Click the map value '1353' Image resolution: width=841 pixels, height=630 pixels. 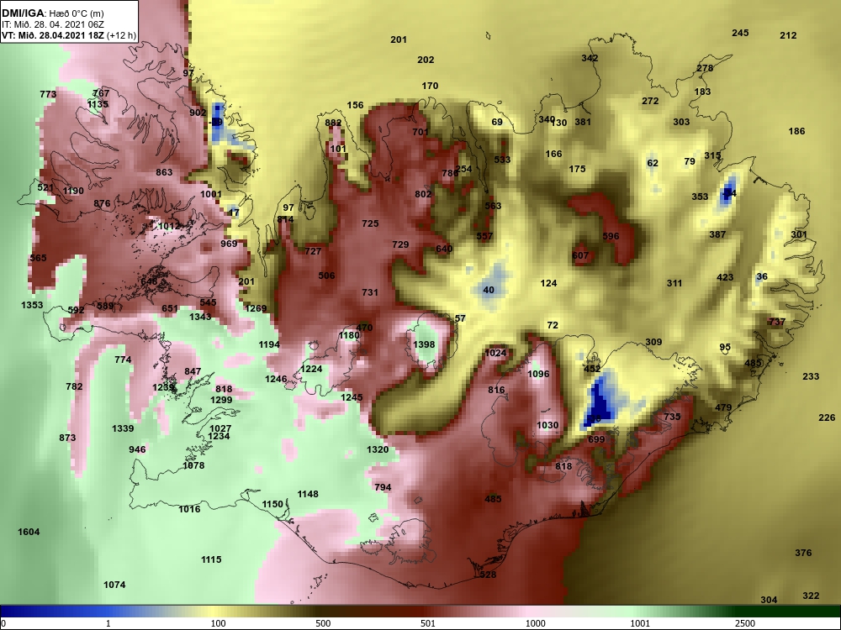(32, 306)
